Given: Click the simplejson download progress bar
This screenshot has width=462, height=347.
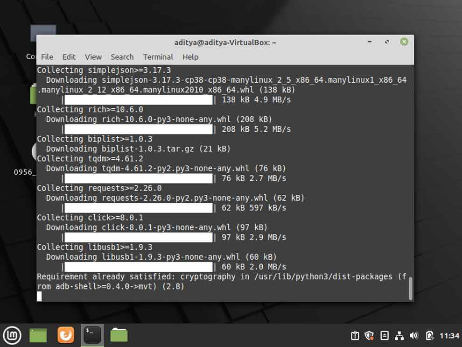Looking at the screenshot, I should coord(139,99).
